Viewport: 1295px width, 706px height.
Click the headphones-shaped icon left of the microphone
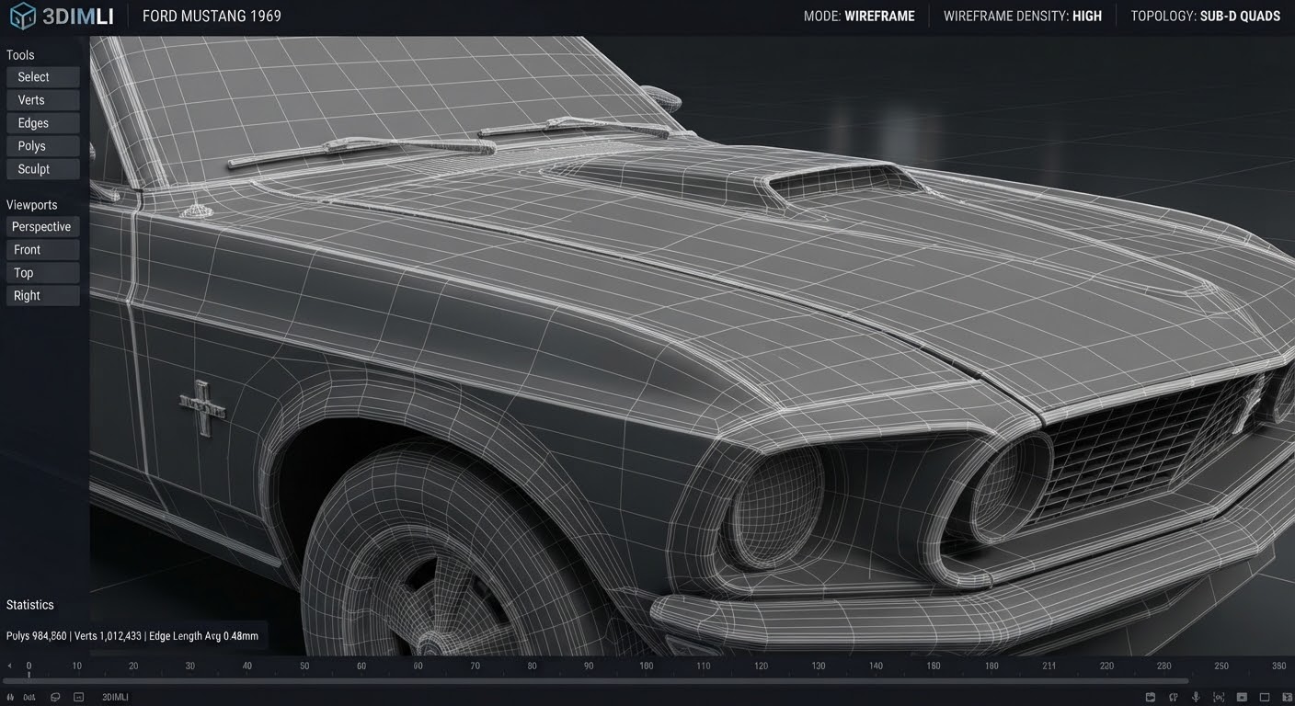[1175, 698]
